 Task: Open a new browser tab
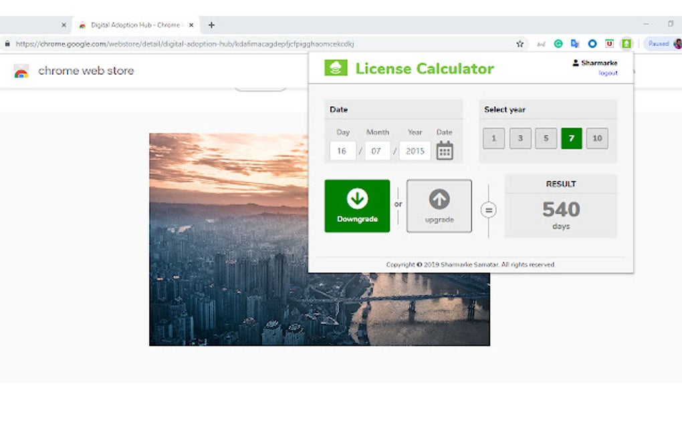point(211,25)
